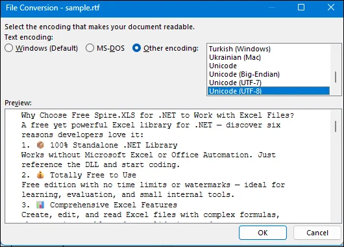Viewport: 344px width, 247px height.
Task: Close the File Conversion window
Action: click(x=331, y=7)
